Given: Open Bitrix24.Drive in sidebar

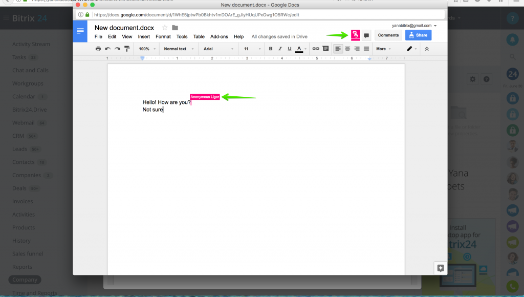Looking at the screenshot, I should (x=29, y=110).
